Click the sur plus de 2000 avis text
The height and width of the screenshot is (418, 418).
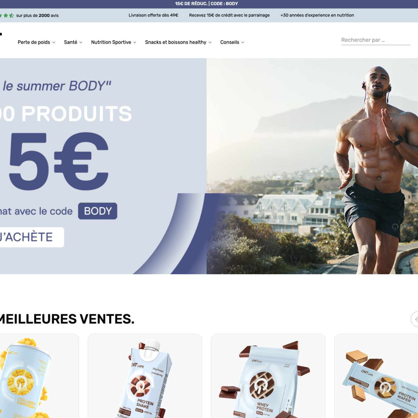(37, 16)
